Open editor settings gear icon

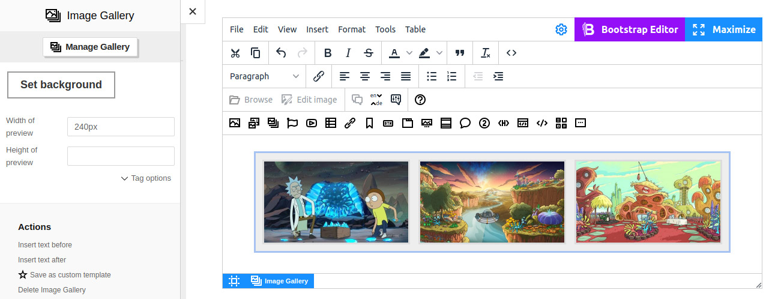coord(561,29)
